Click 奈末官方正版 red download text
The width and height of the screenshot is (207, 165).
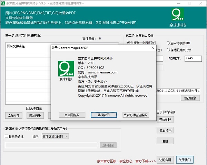click(x=126, y=161)
